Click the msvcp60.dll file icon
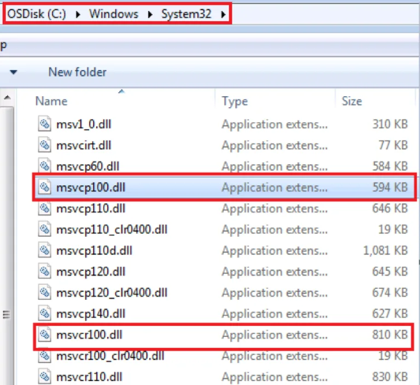 (x=44, y=166)
